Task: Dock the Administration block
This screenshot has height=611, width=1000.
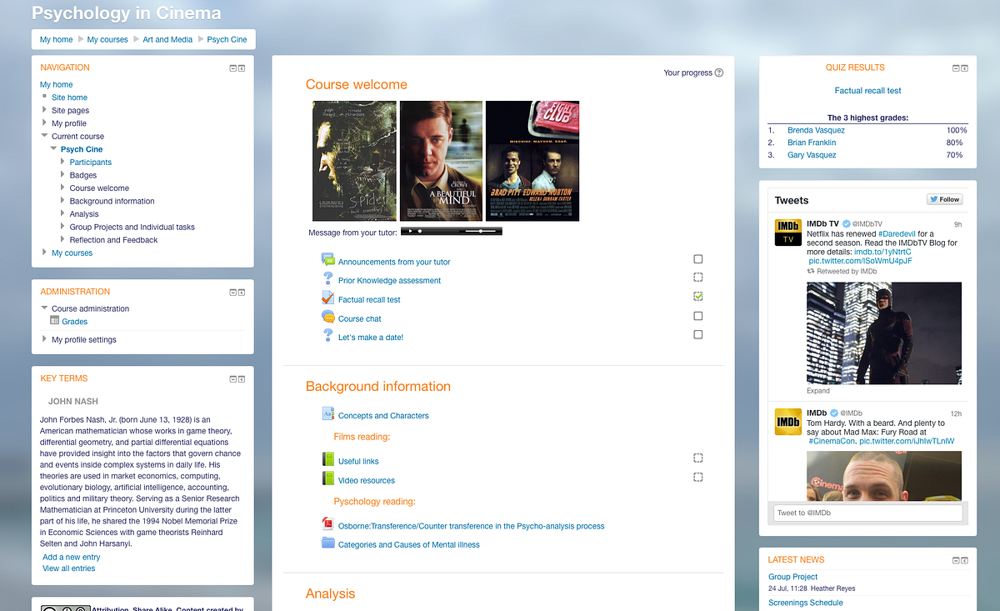Action: point(242,293)
